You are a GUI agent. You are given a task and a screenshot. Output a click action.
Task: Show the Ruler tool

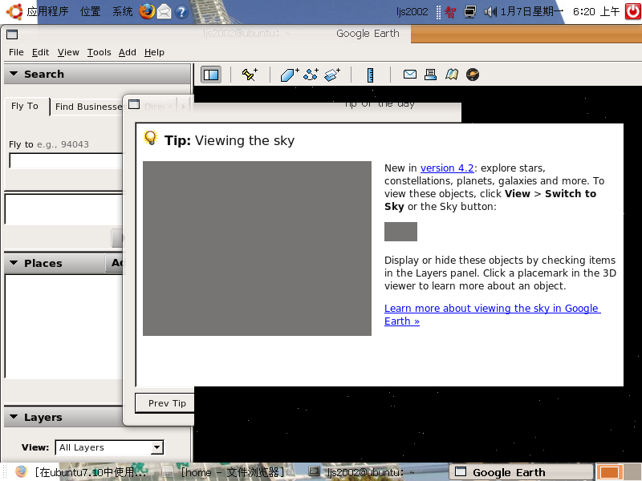(x=370, y=74)
